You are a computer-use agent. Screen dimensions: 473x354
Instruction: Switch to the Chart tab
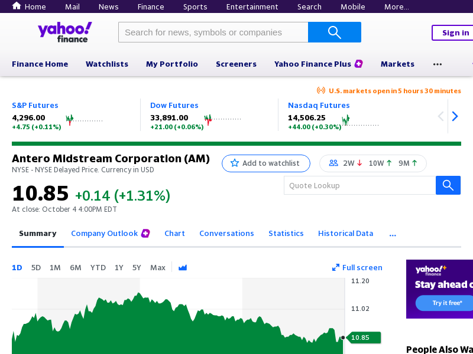(x=174, y=234)
